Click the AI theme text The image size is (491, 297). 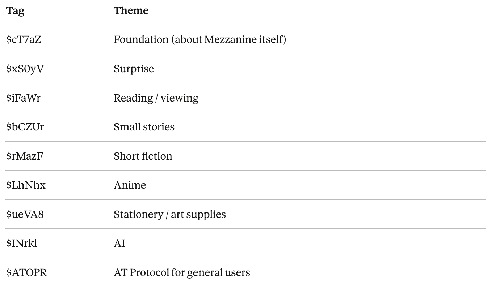119,243
